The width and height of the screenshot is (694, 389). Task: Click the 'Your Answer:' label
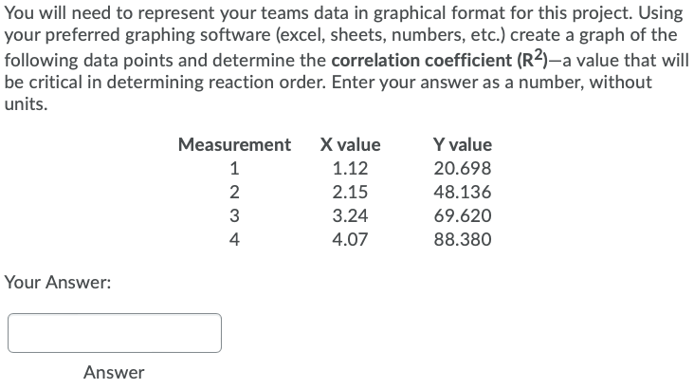58,282
